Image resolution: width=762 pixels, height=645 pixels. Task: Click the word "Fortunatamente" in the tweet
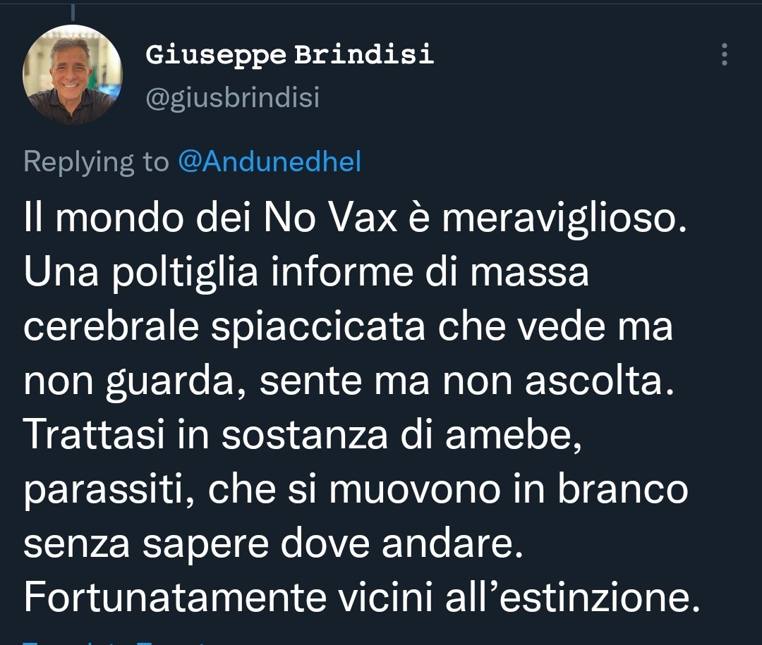pos(174,597)
